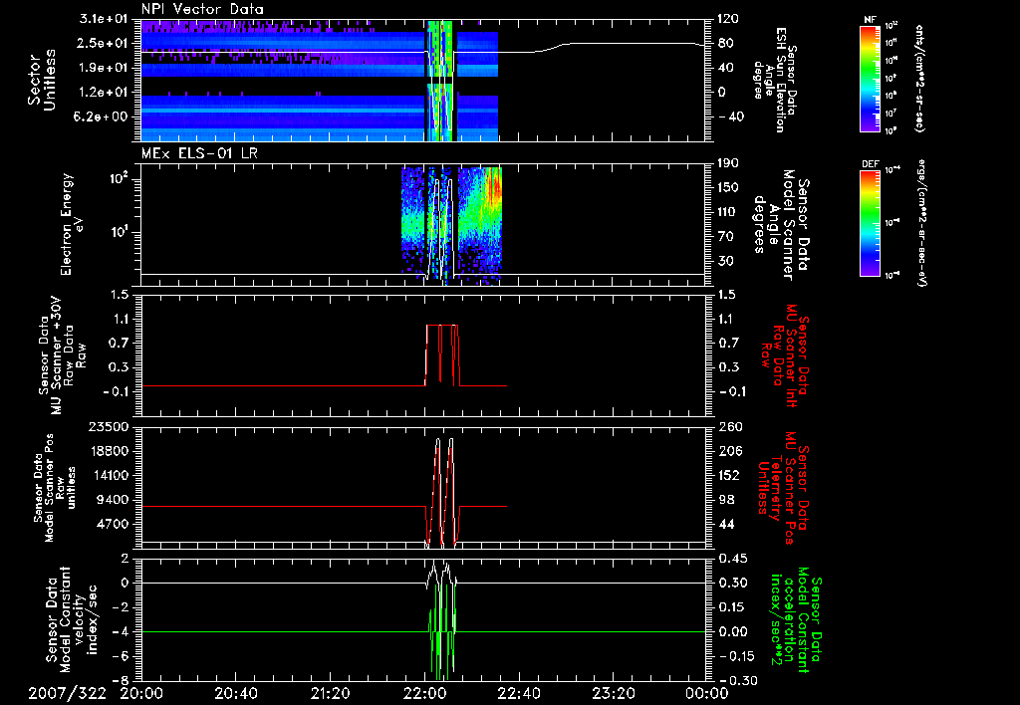The width and height of the screenshot is (1020, 705).
Task: Click the '22:40' time axis label
Action: pos(518,693)
